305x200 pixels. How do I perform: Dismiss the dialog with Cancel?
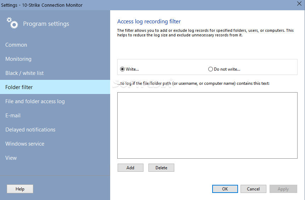pyautogui.click(x=253, y=189)
